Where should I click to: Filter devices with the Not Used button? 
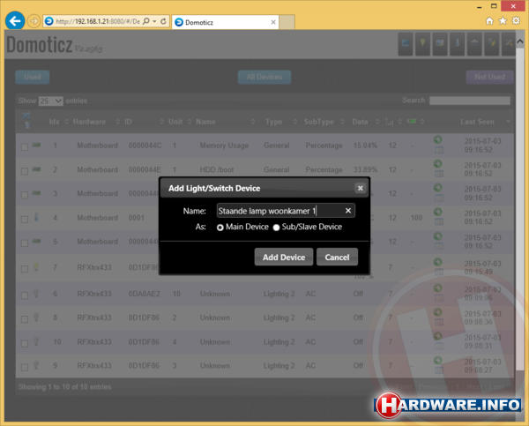489,77
